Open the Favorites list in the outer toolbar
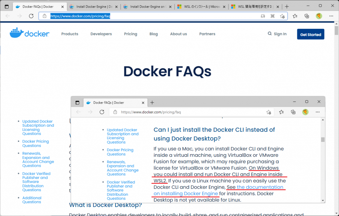The width and height of the screenshot is (339, 216). tap(295, 16)
